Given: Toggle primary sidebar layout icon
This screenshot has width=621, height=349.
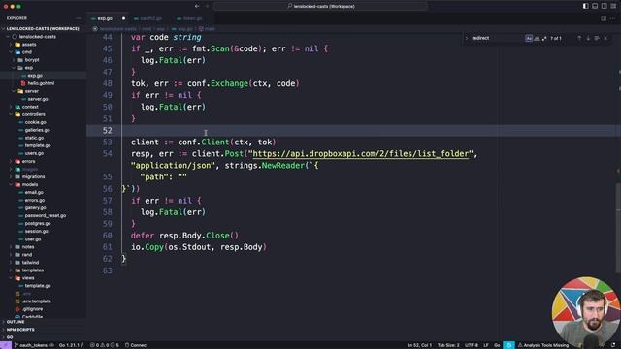Looking at the screenshot, I should click(x=585, y=6).
